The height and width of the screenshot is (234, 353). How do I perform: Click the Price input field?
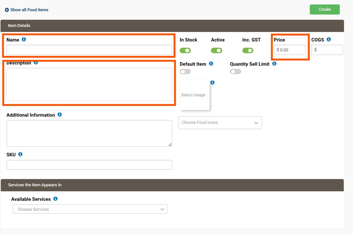click(289, 50)
